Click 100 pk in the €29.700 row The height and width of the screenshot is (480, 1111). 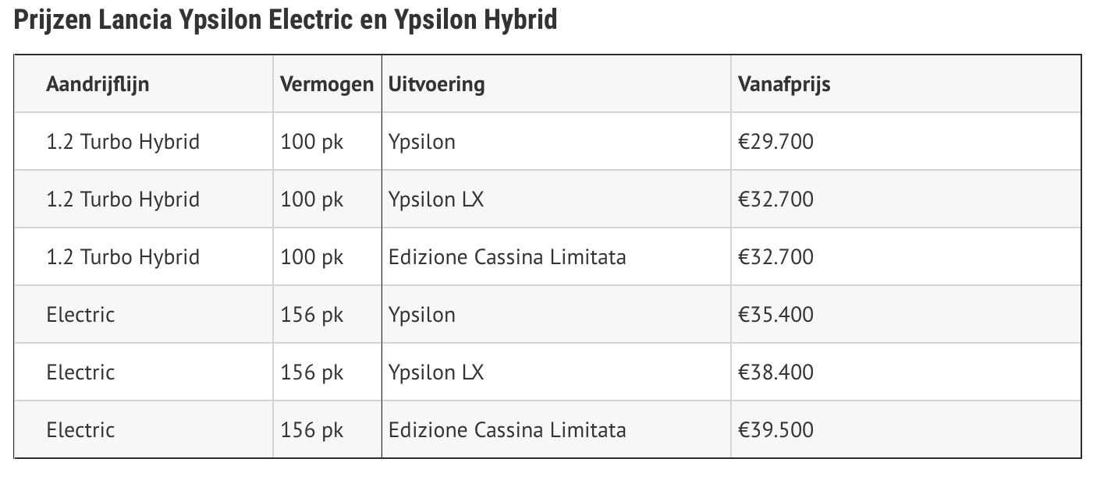[312, 142]
